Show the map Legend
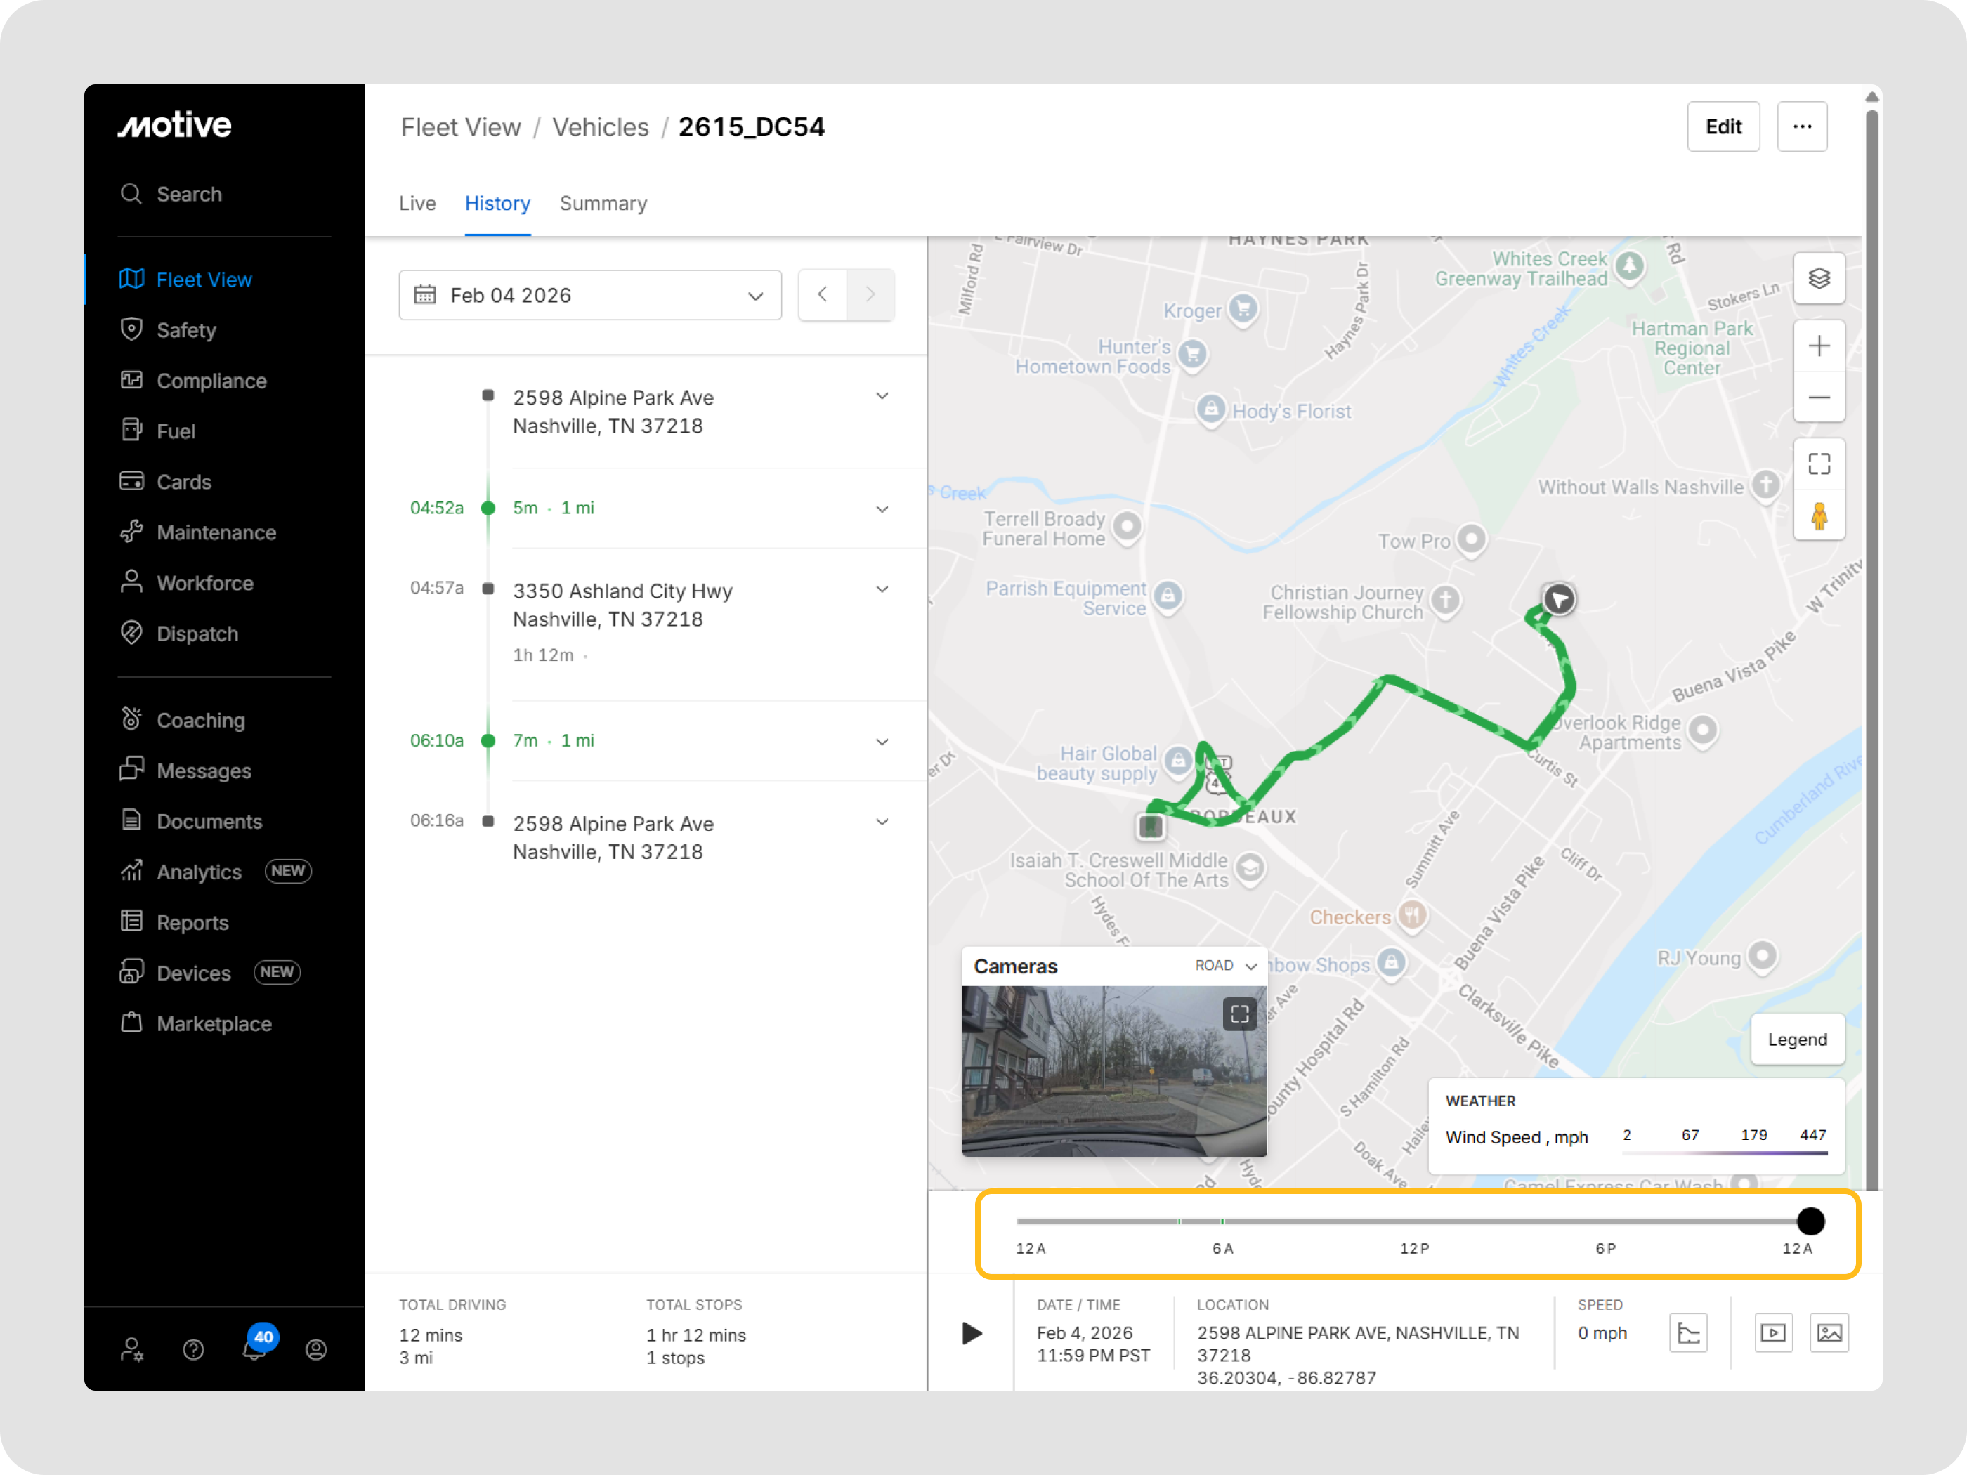Image resolution: width=1967 pixels, height=1475 pixels. (1796, 1040)
